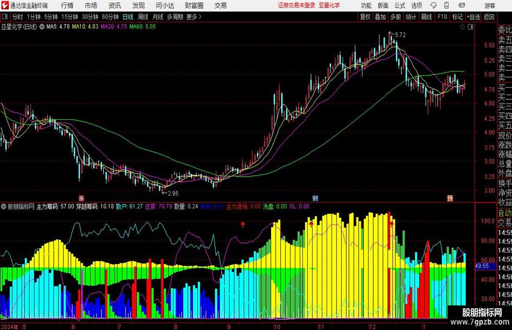This screenshot has width=512, height=330.
Task: Open the 交易 menu
Action: click(221, 5)
